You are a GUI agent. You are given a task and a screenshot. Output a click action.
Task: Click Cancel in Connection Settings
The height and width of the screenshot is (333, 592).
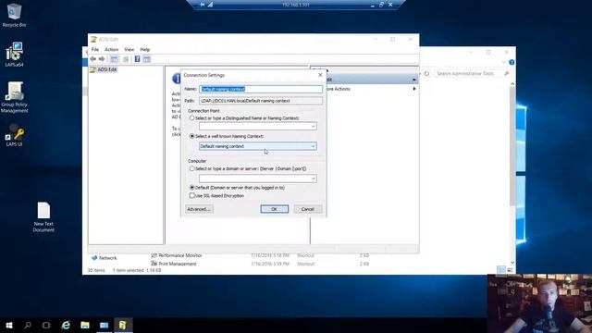(308, 209)
